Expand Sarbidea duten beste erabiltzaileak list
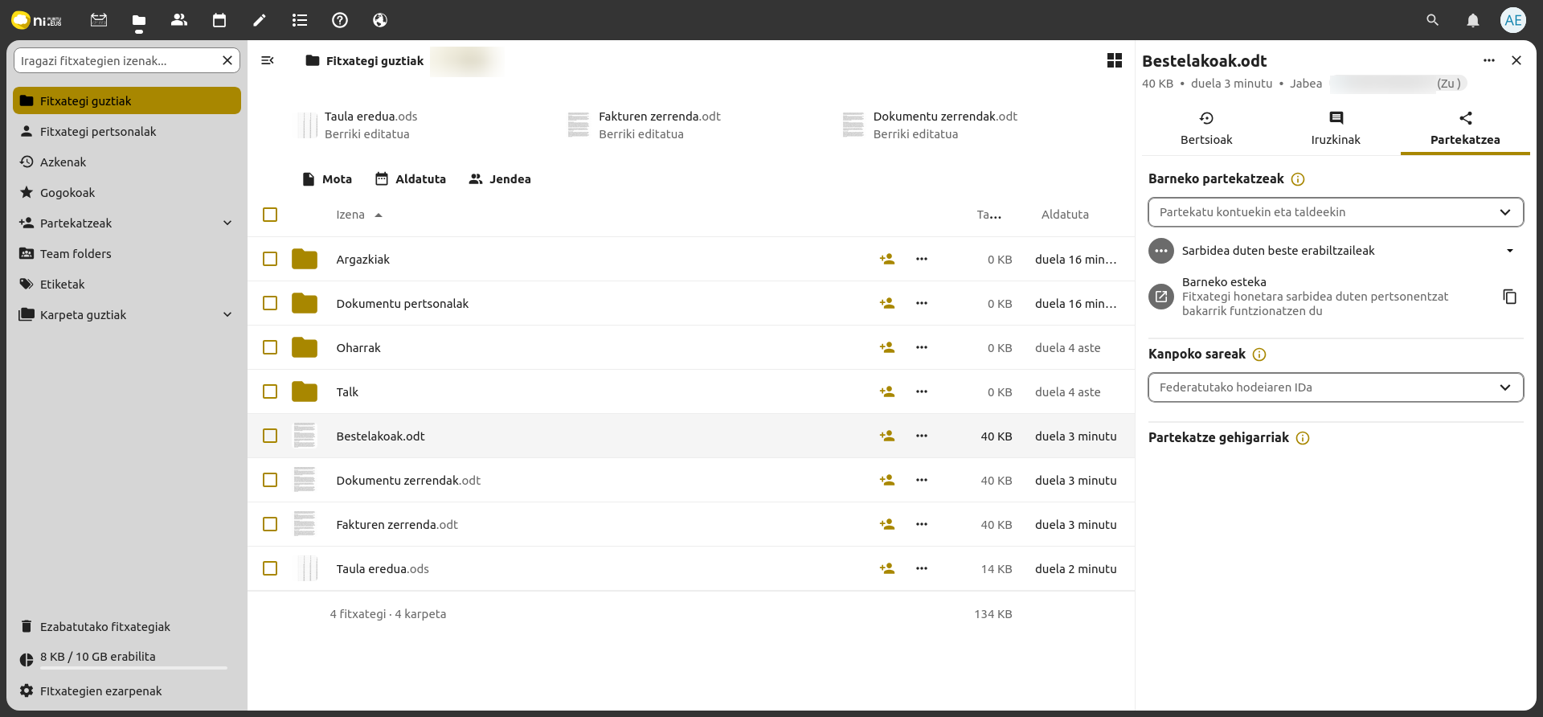 click(x=1509, y=251)
